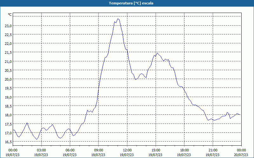The height and width of the screenshot is (158, 254).
Task: Click the 20,0 y-axis value
Action: coord(8,79)
